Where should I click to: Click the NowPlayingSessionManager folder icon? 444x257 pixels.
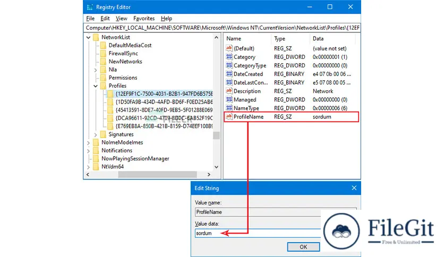tap(96, 159)
